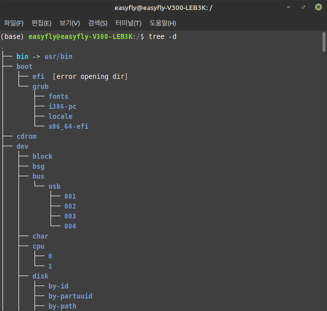Minimize the terminal window

coord(288,7)
